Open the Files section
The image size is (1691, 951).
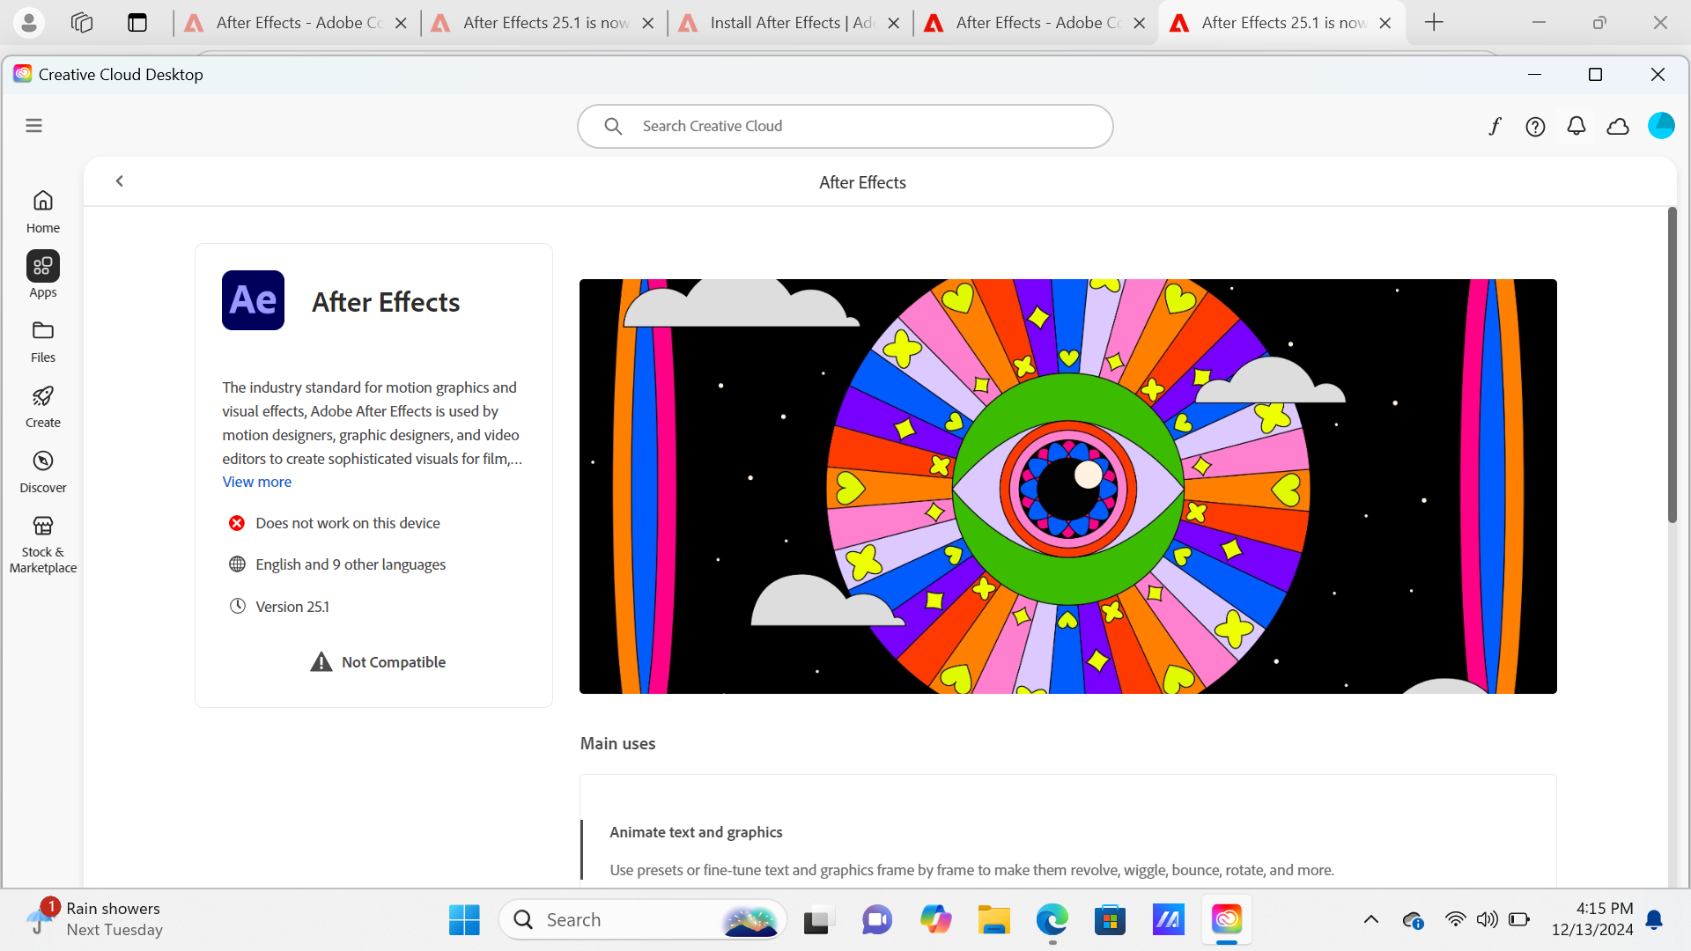pyautogui.click(x=42, y=341)
